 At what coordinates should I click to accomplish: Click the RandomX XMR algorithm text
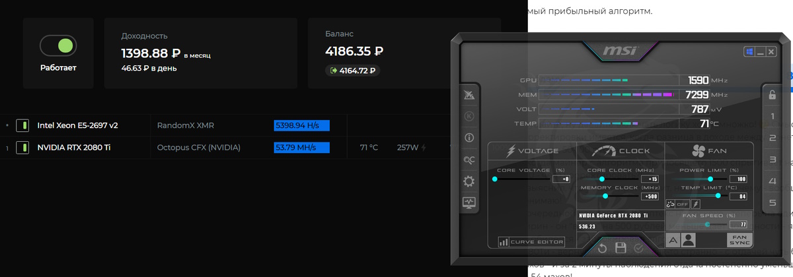(x=186, y=125)
